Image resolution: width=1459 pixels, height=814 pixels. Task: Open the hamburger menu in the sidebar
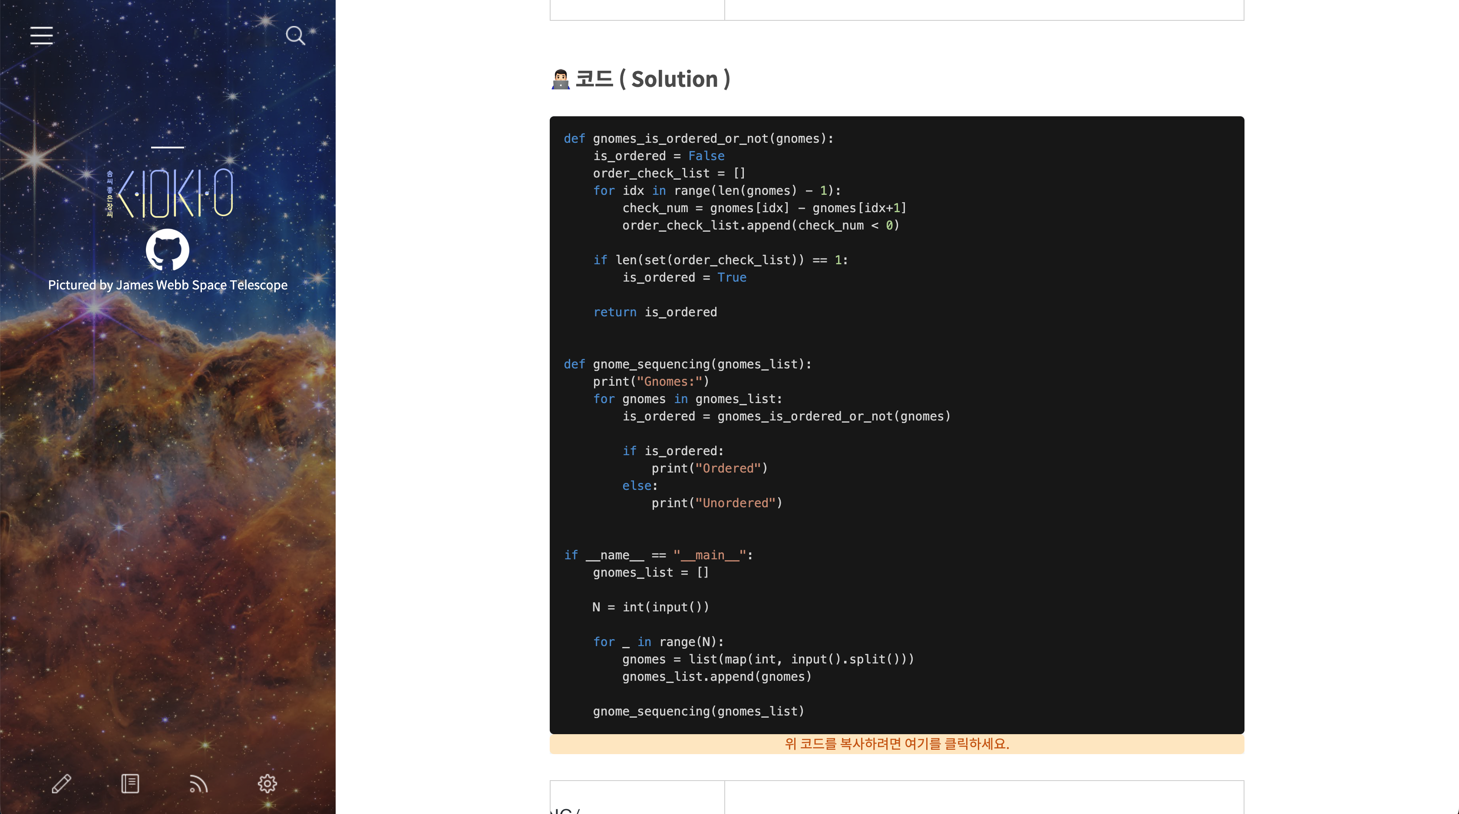point(41,36)
